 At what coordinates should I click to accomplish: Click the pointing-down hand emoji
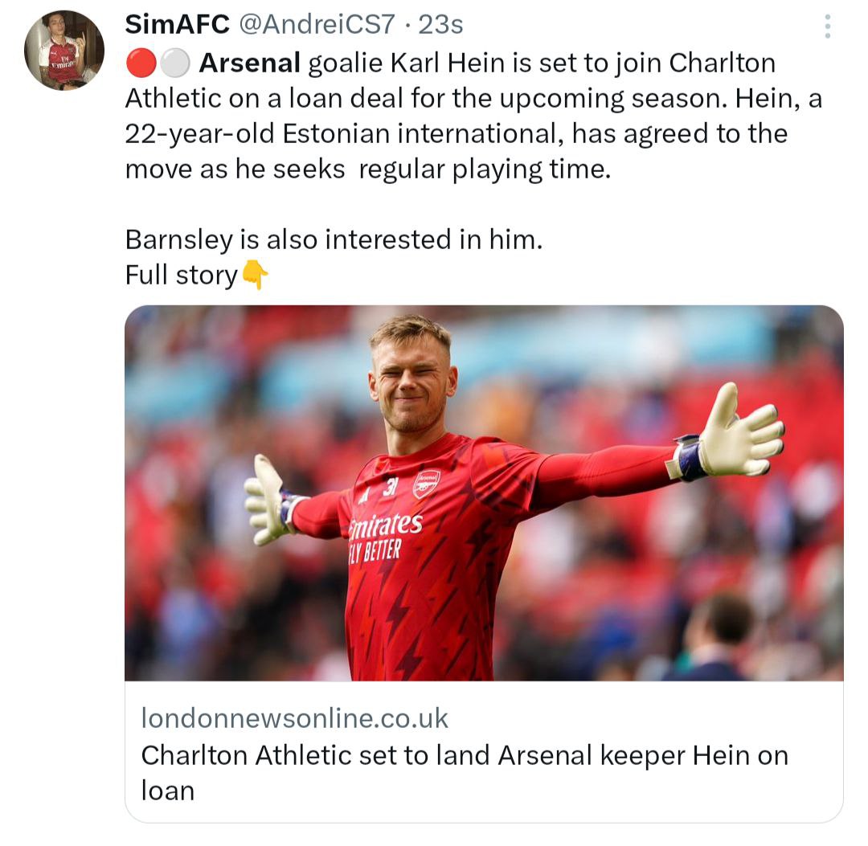(x=255, y=276)
